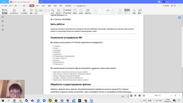The image size is (183, 103).
Task: Open the cloud sync (未同步) dropdown
Action: (166, 6)
